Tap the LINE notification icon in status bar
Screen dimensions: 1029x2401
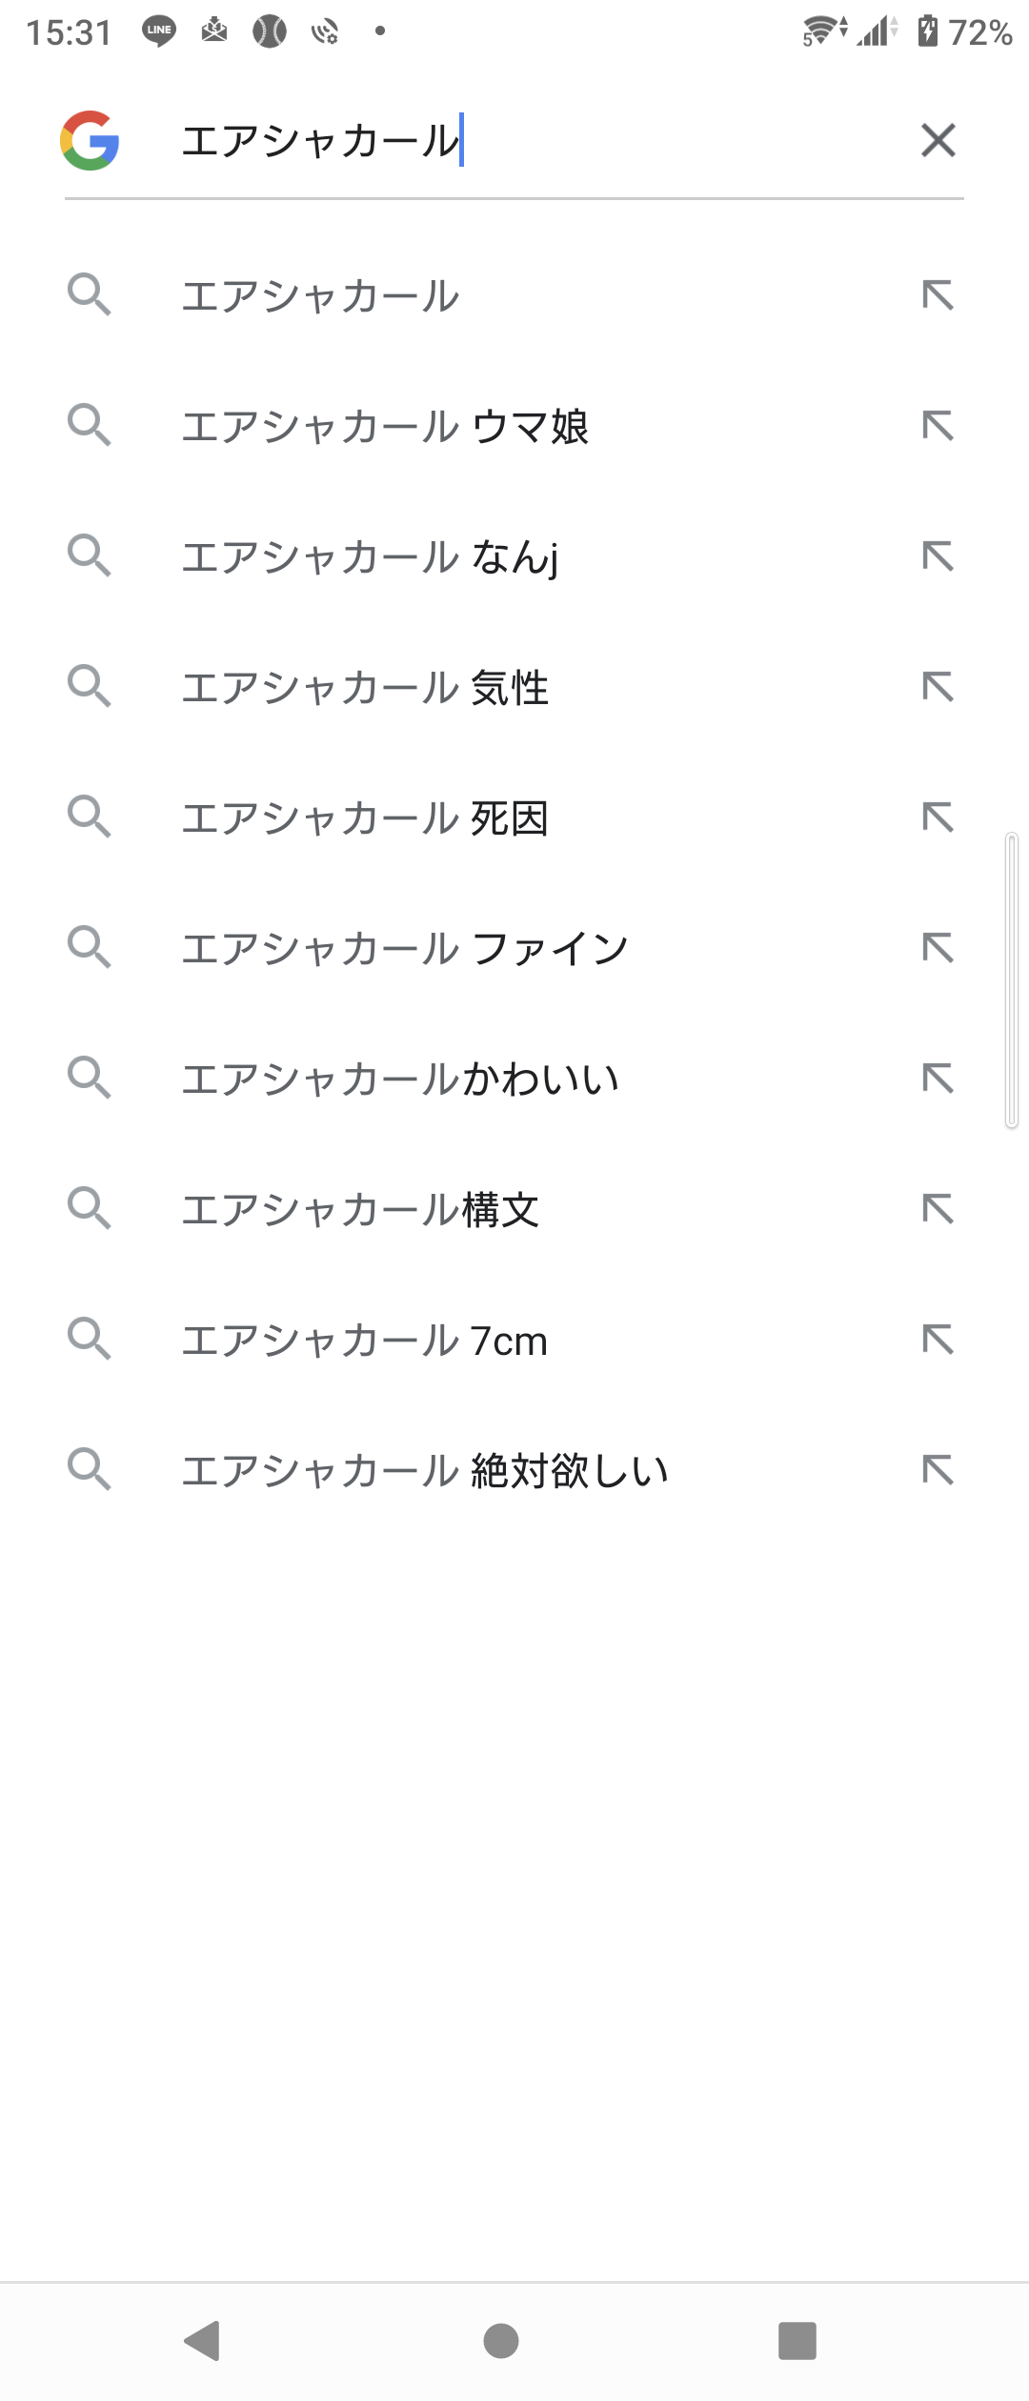pos(159,31)
